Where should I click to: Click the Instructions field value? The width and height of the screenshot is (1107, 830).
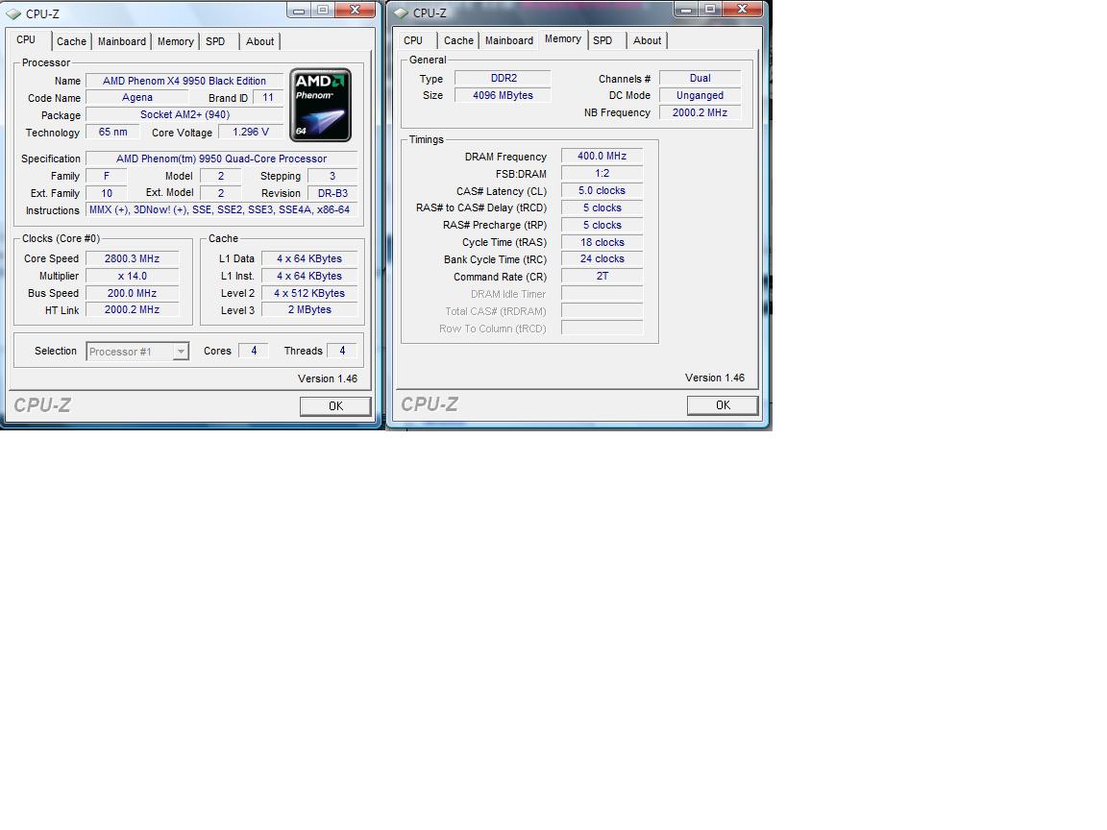click(221, 209)
